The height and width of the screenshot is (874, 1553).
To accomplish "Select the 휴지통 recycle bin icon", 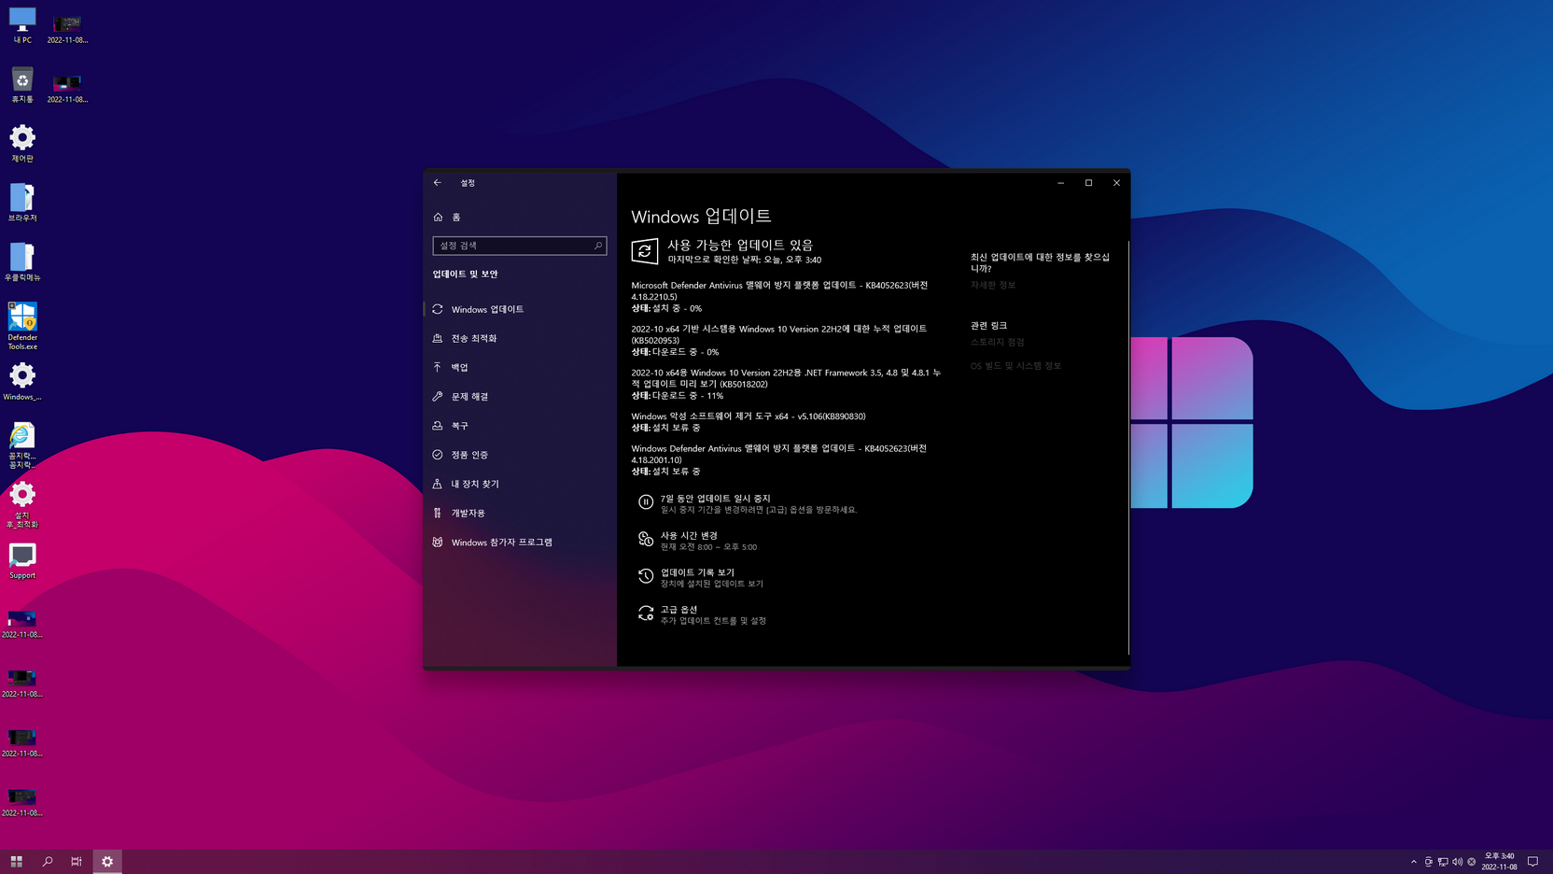I will click(22, 85).
